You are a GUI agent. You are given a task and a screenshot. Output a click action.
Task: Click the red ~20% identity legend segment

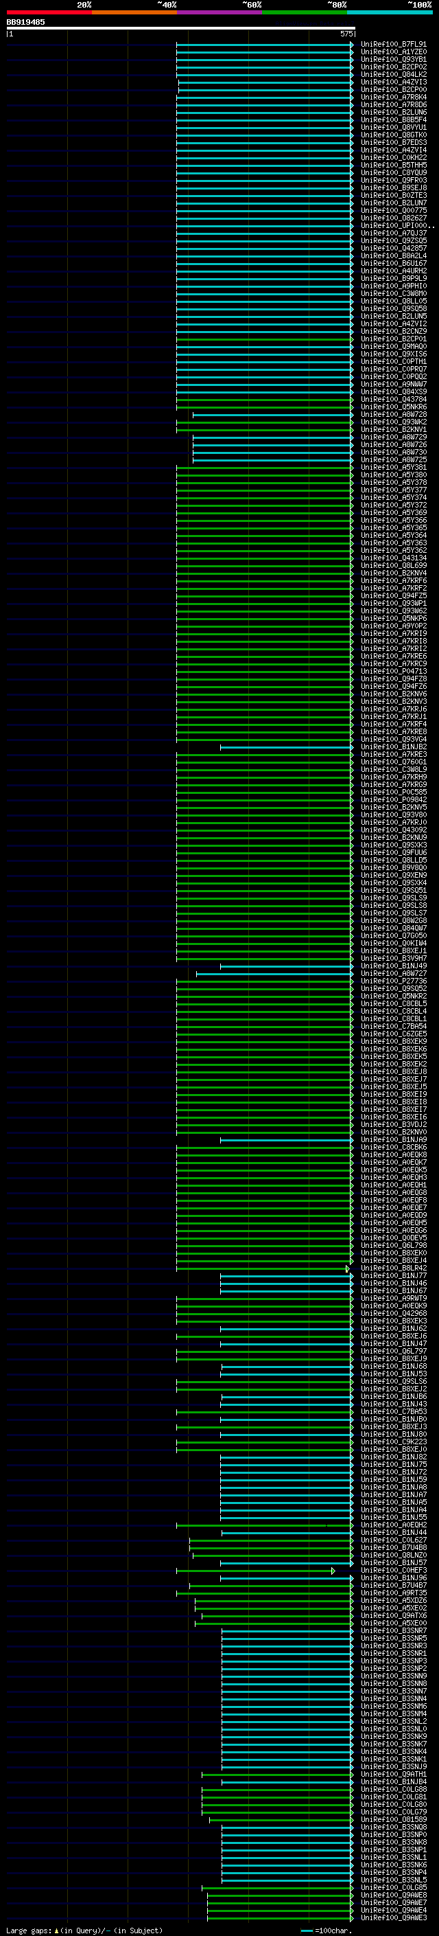pyautogui.click(x=49, y=12)
